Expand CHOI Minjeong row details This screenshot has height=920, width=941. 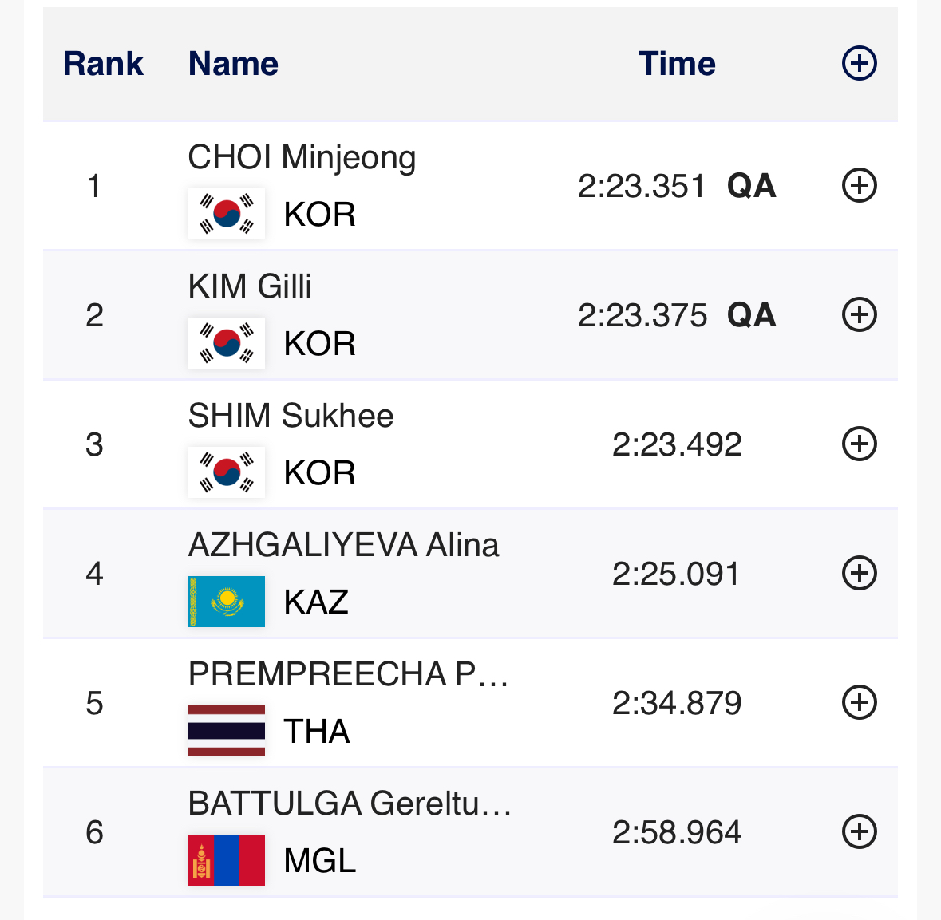tap(860, 186)
